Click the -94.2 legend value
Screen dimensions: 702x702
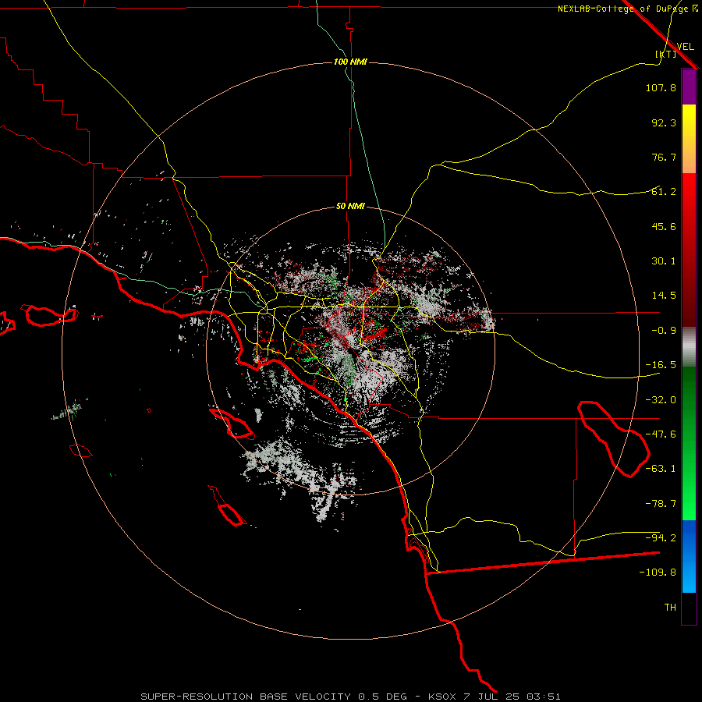(x=661, y=537)
